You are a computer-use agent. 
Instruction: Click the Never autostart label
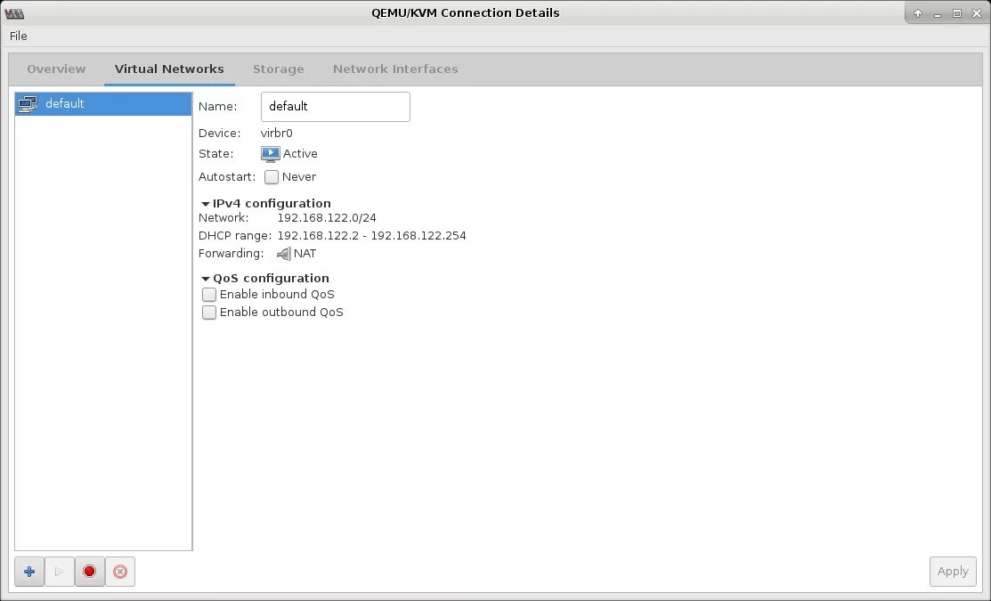pyautogui.click(x=299, y=177)
